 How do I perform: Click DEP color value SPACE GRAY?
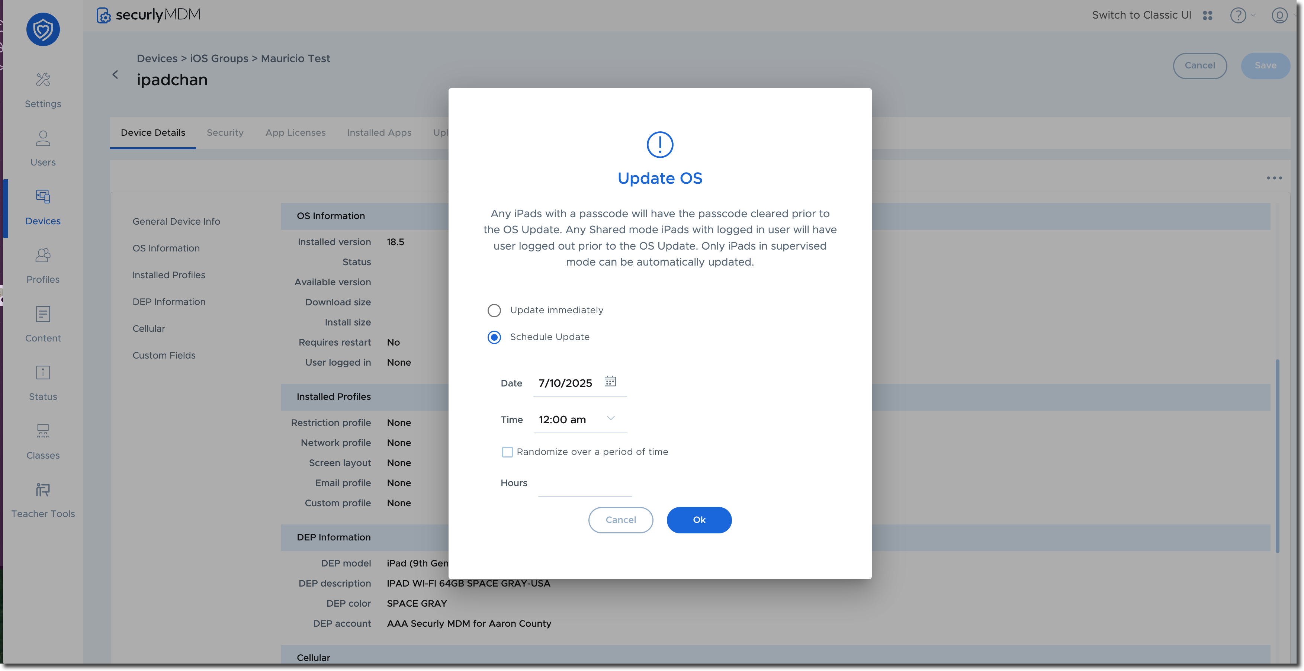417,604
